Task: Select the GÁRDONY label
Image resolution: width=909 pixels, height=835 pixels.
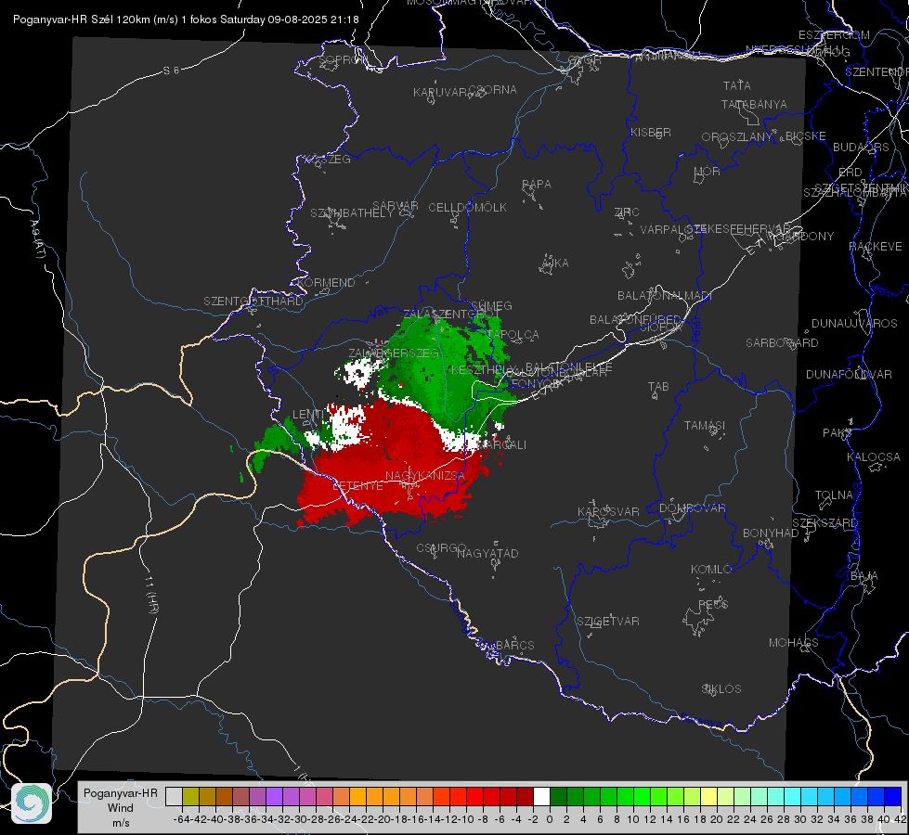Action: (x=807, y=237)
